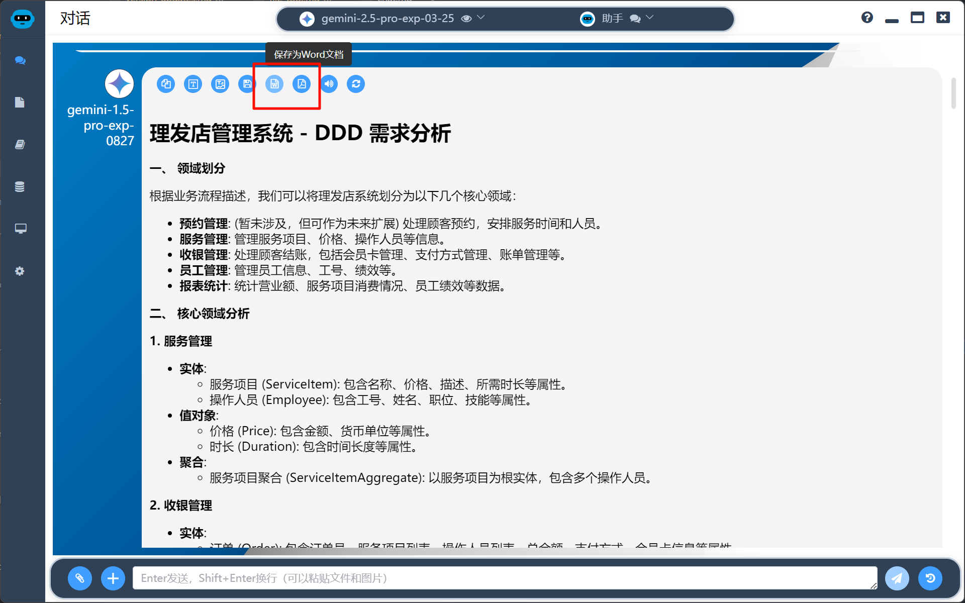
Task: Export the reply as a PDF file
Action: point(302,84)
